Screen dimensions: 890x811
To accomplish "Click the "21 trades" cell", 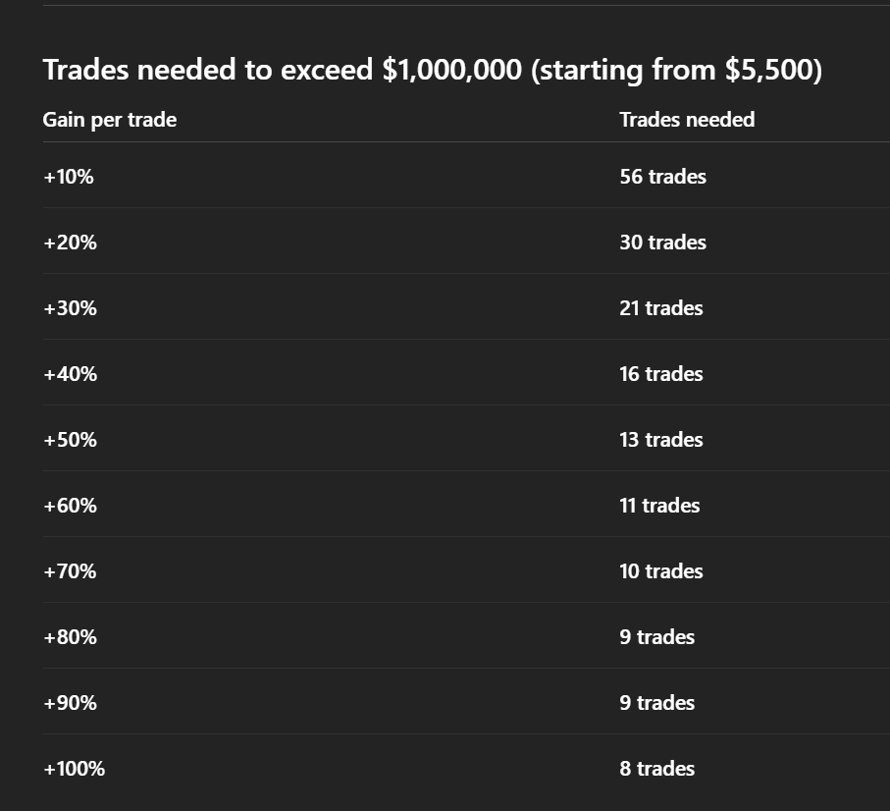I will point(661,308).
